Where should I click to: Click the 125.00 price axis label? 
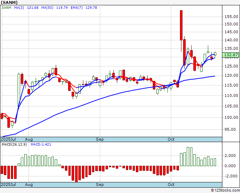[x=231, y=66]
